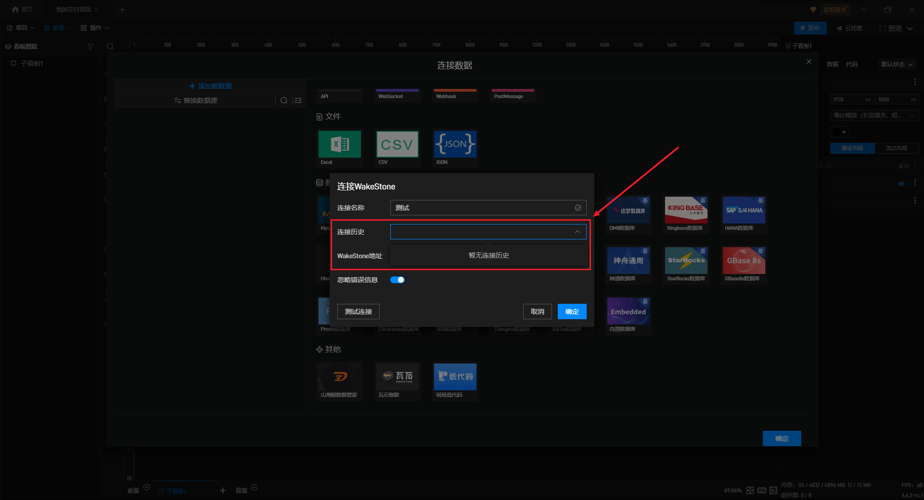Pick the JSON file data source icon
The height and width of the screenshot is (500, 924).
(x=455, y=144)
